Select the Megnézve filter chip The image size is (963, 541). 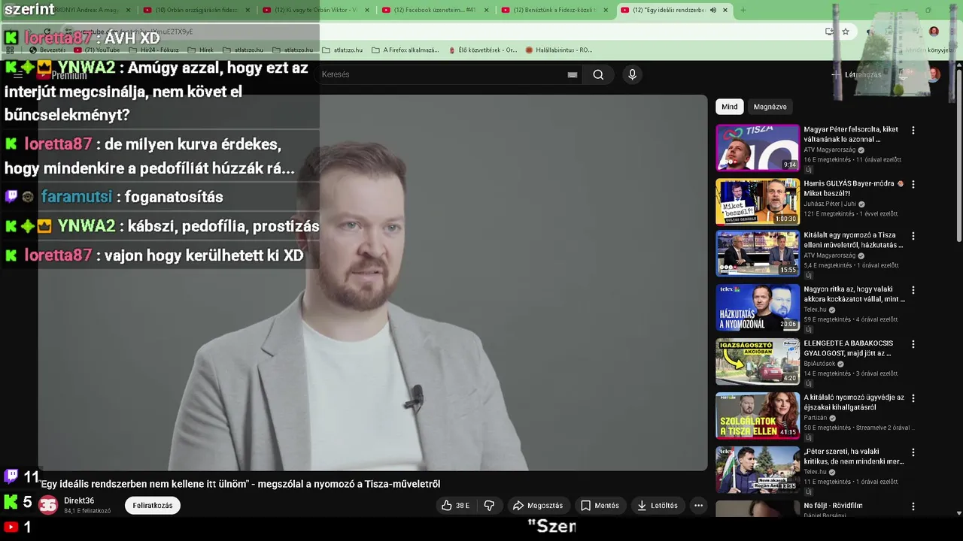pyautogui.click(x=770, y=107)
